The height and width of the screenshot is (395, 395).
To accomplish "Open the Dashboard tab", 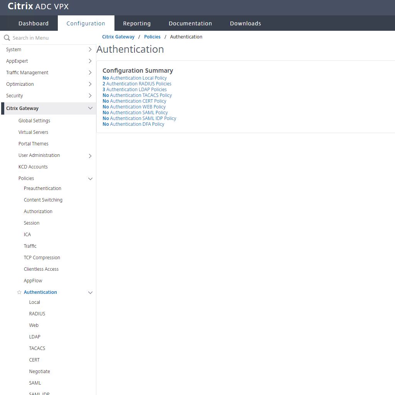I will point(33,23).
